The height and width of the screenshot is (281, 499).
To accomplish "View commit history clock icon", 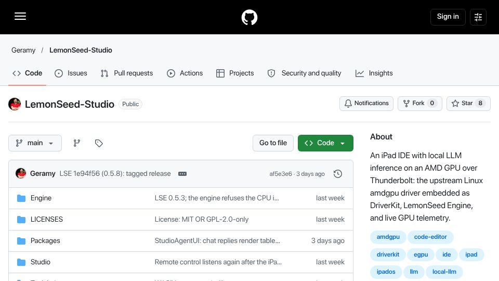I will [x=338, y=174].
